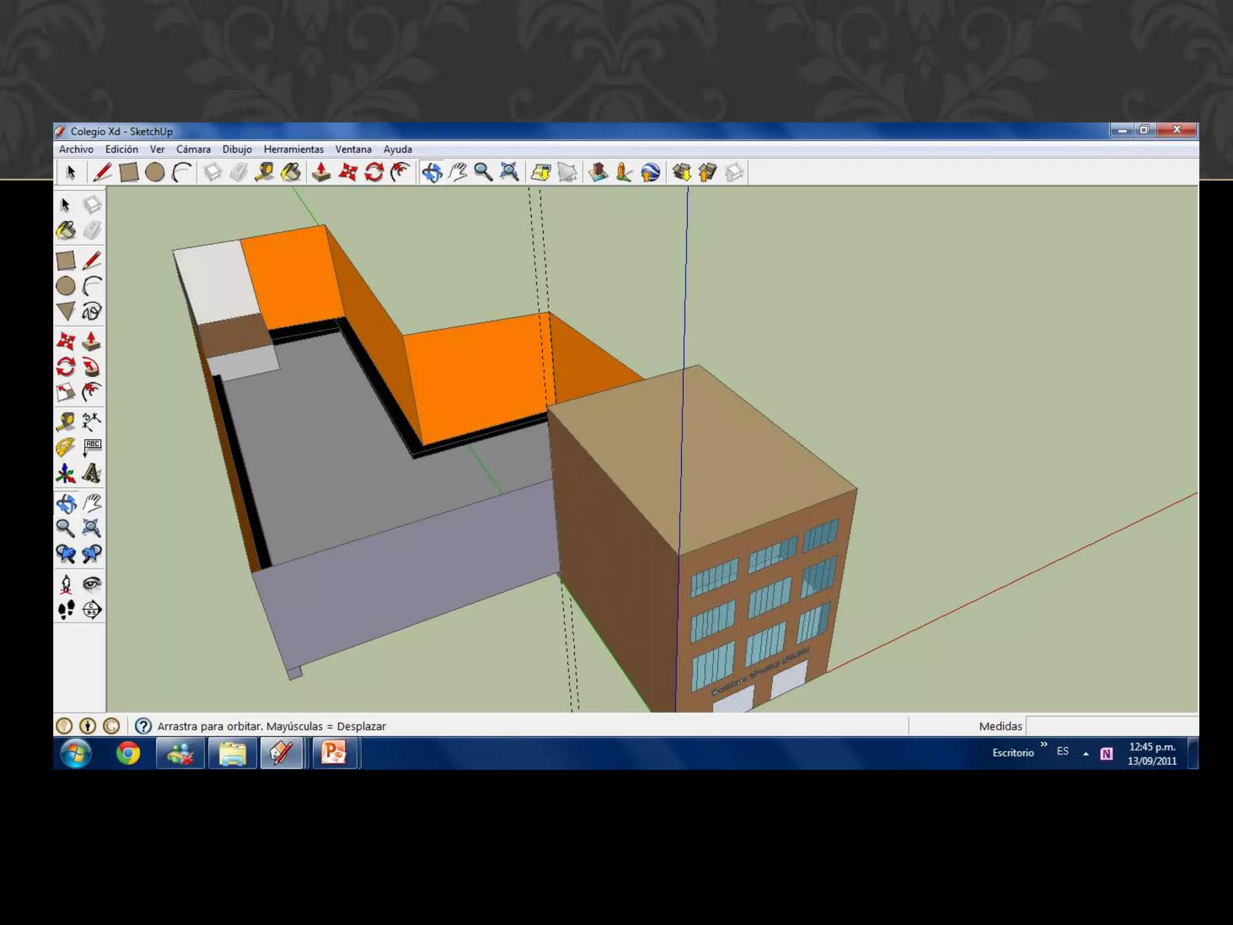Image resolution: width=1233 pixels, height=925 pixels.
Task: Pick the Freehand drawing tool
Action: click(x=92, y=311)
